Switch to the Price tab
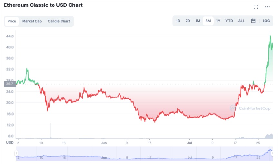 tap(12, 21)
